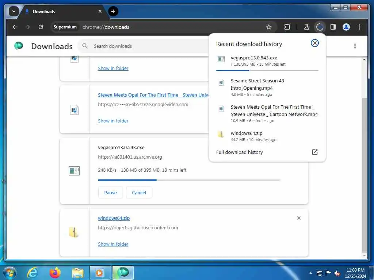Close the Downloads tab

(x=100, y=11)
